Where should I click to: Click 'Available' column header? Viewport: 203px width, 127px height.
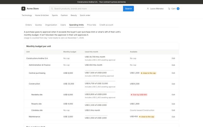click(134, 52)
